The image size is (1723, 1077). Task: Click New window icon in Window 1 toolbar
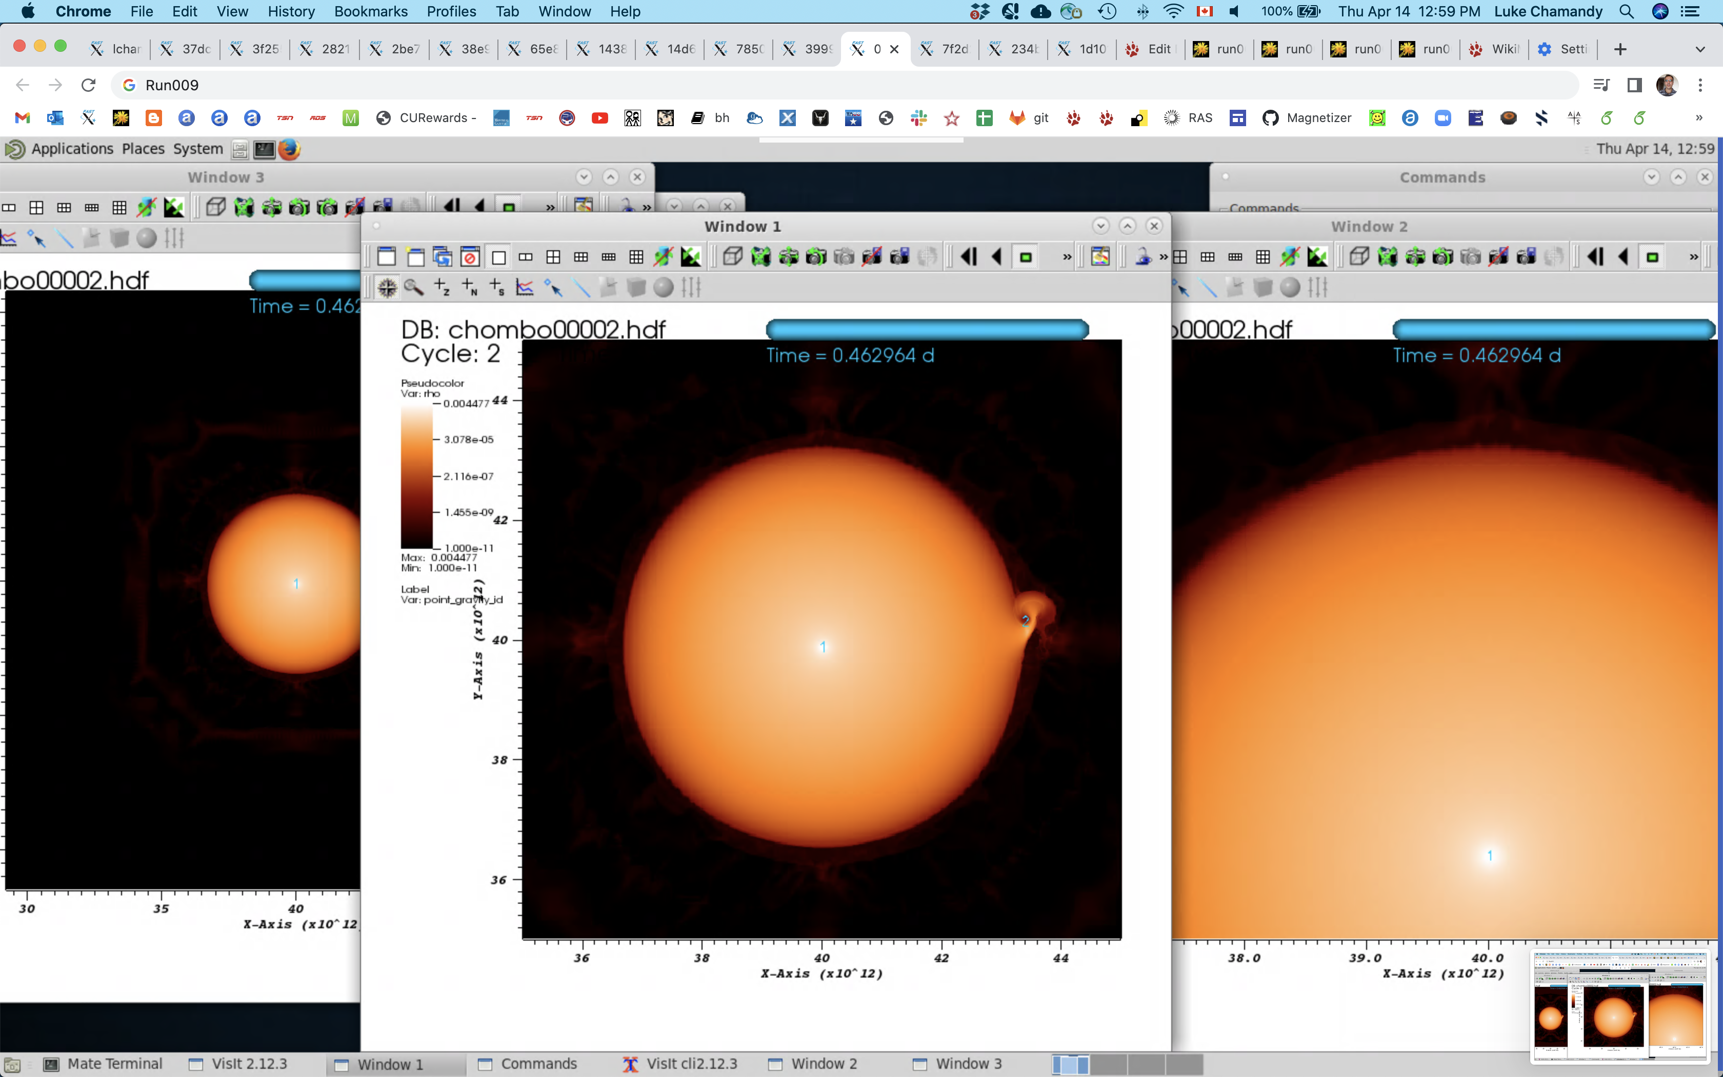tap(415, 257)
